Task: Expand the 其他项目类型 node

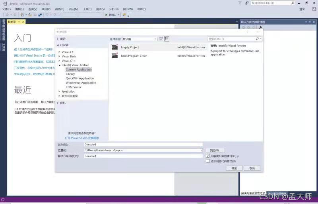Action: (59, 96)
